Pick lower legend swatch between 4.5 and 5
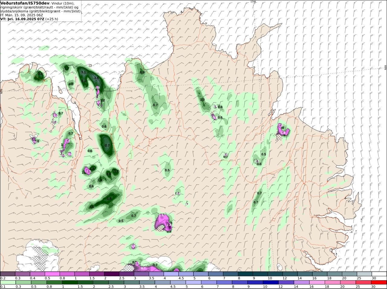 [178, 282]
